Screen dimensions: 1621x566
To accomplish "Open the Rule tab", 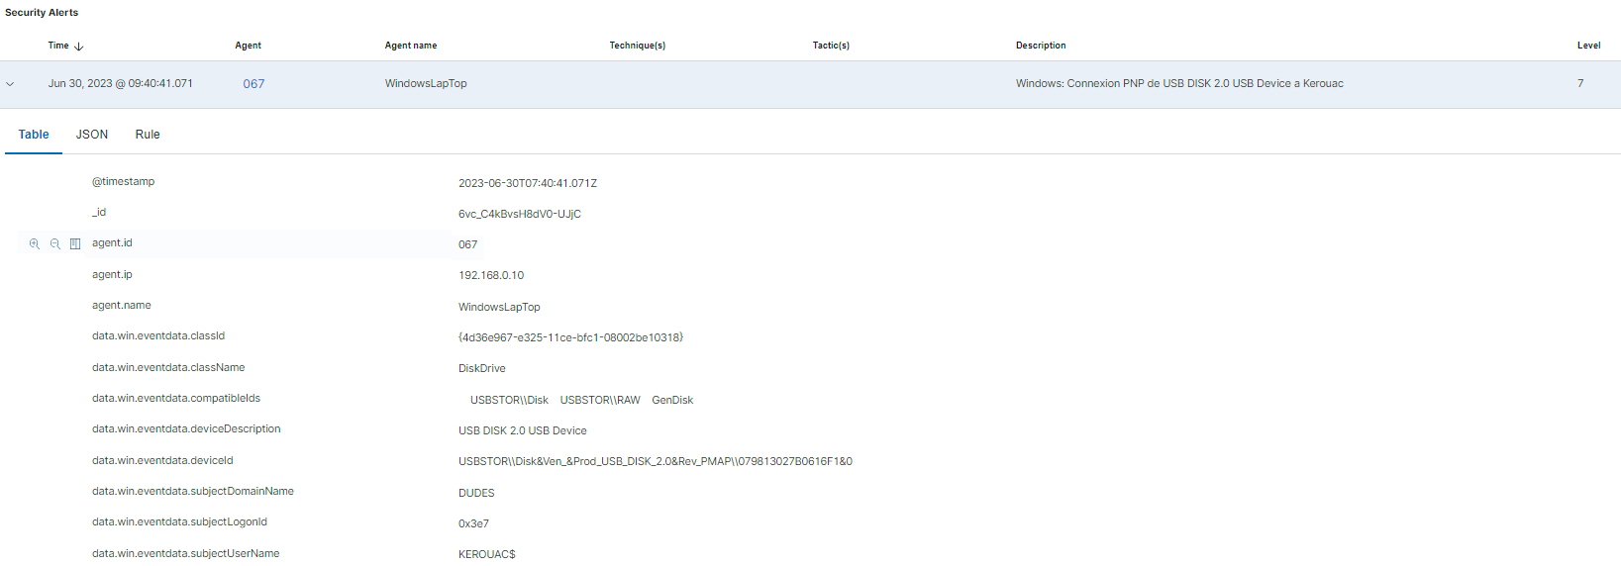I will 148,135.
